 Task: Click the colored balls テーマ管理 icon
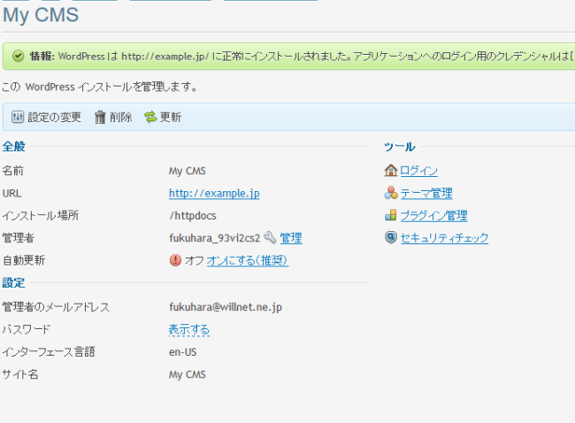point(391,193)
